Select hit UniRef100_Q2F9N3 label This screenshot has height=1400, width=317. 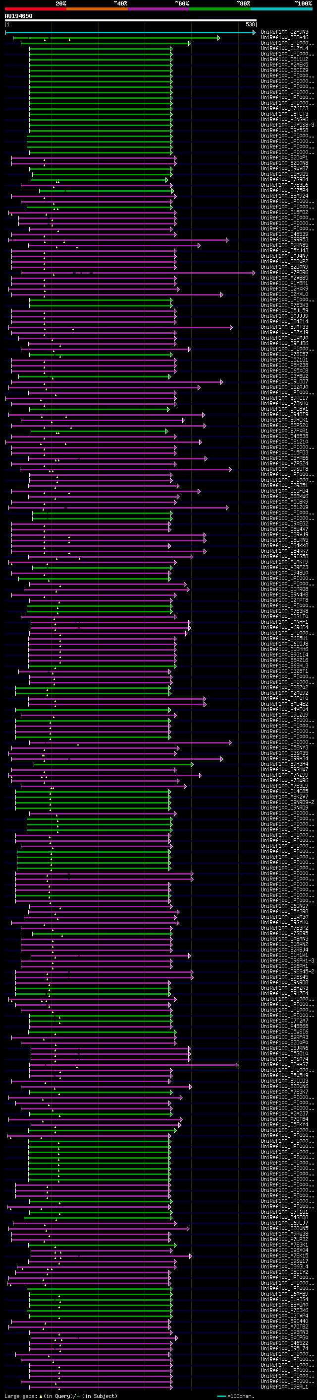pos(284,32)
